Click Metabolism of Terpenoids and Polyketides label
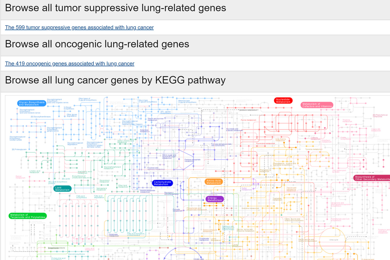 pyautogui.click(x=28, y=216)
